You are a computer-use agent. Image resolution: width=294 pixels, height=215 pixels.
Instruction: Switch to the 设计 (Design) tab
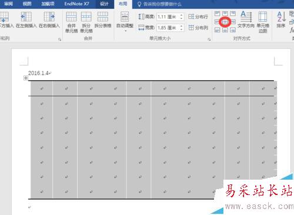(104, 4)
